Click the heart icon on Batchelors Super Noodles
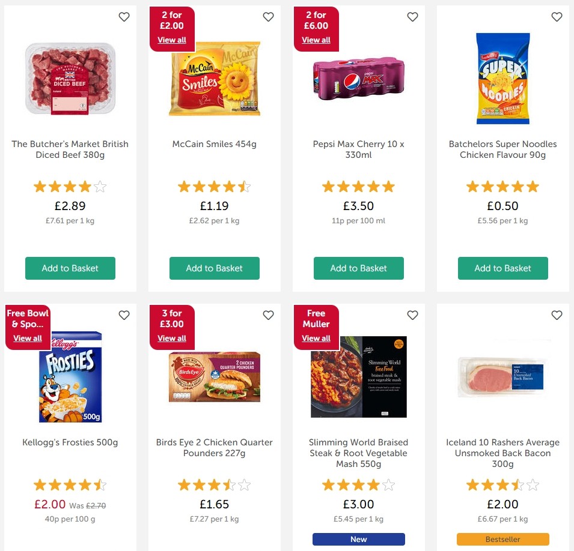 coord(557,17)
